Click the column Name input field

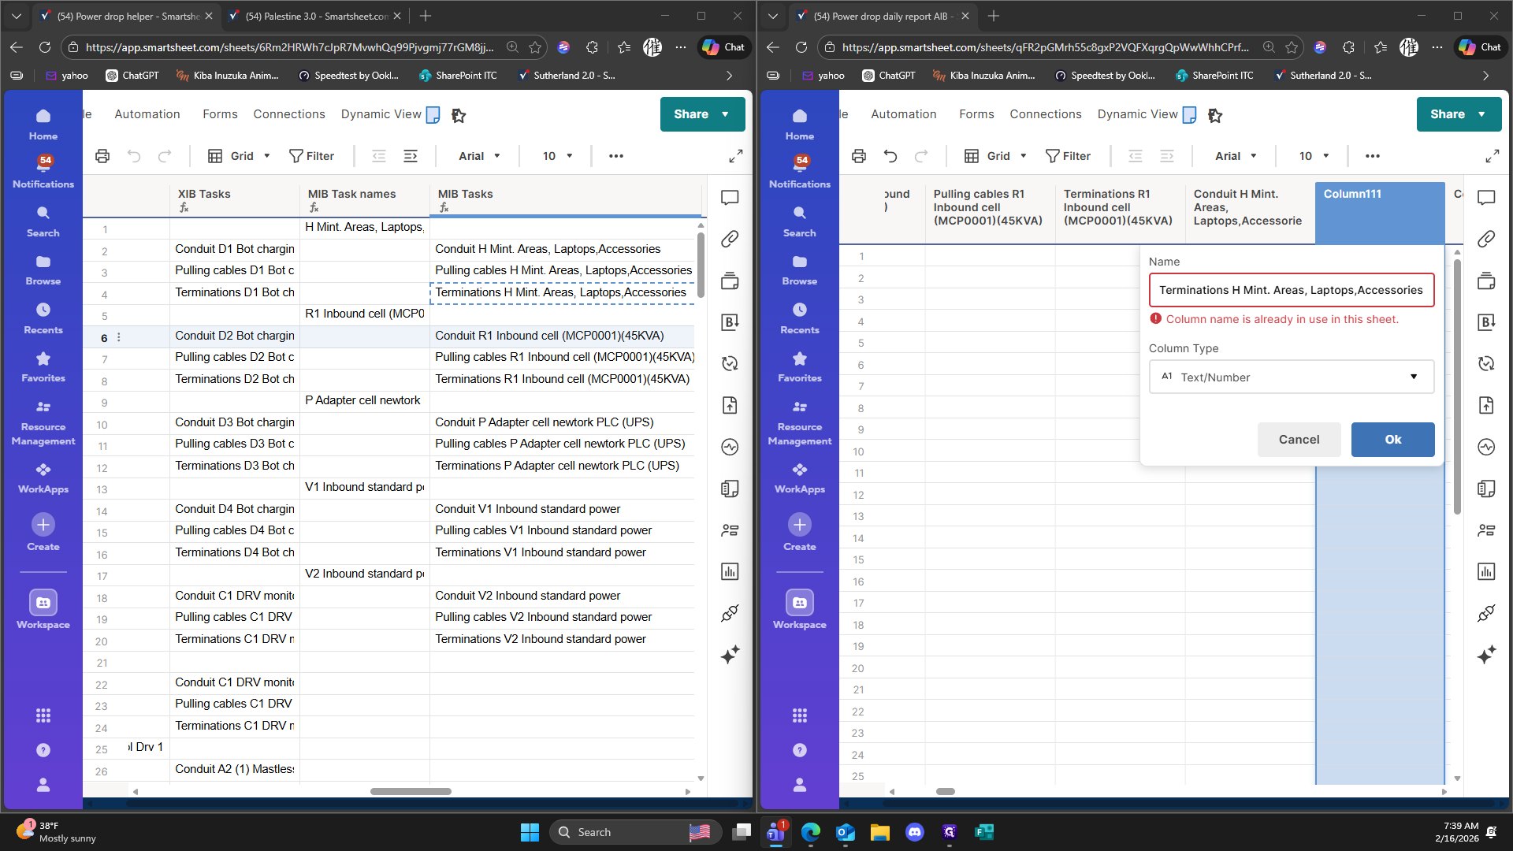pos(1291,290)
